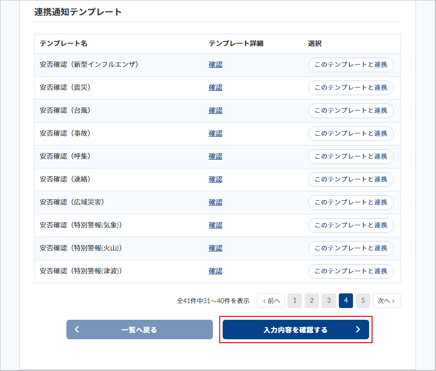Open 確認 link for 安否確認（連絡）
This screenshot has width=436, height=371.
point(215,179)
